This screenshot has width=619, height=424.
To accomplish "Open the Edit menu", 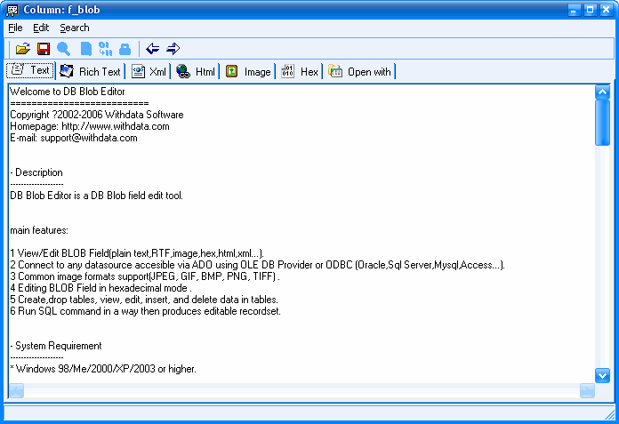I will pos(41,28).
